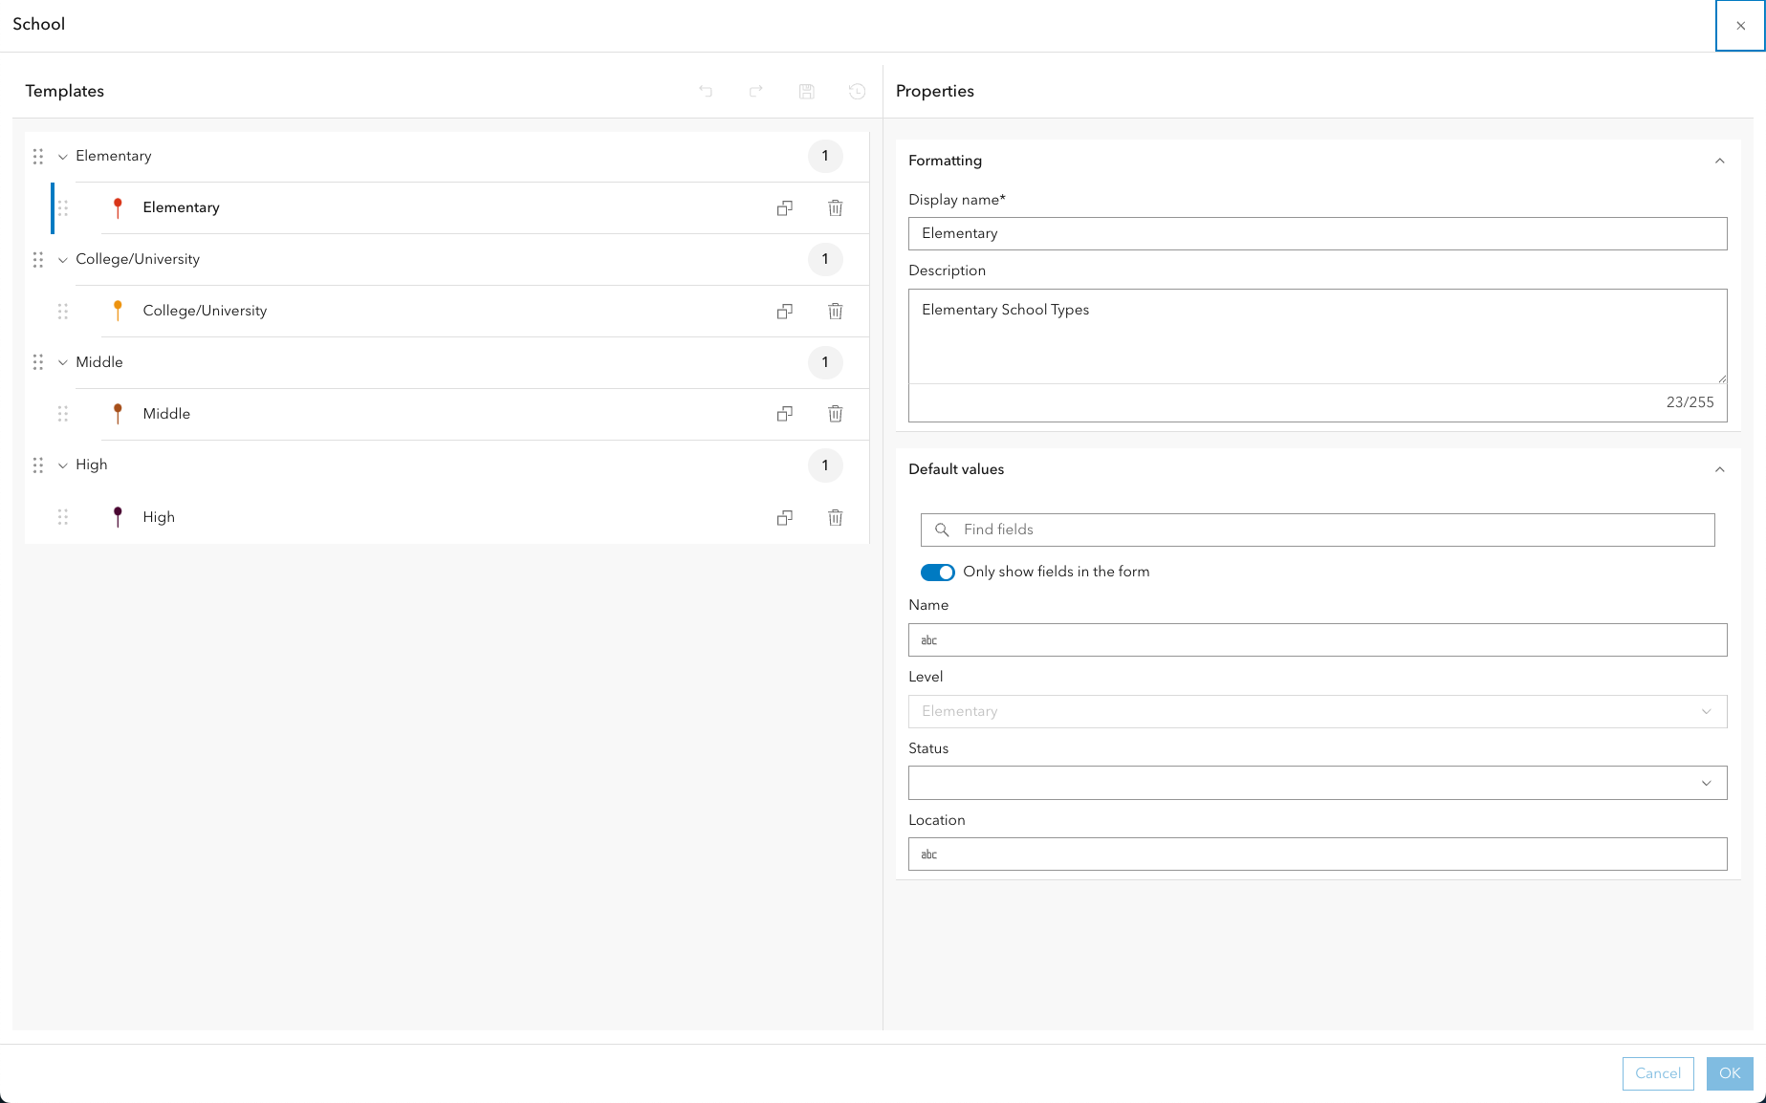
Task: Click the Cancel button
Action: click(1658, 1073)
